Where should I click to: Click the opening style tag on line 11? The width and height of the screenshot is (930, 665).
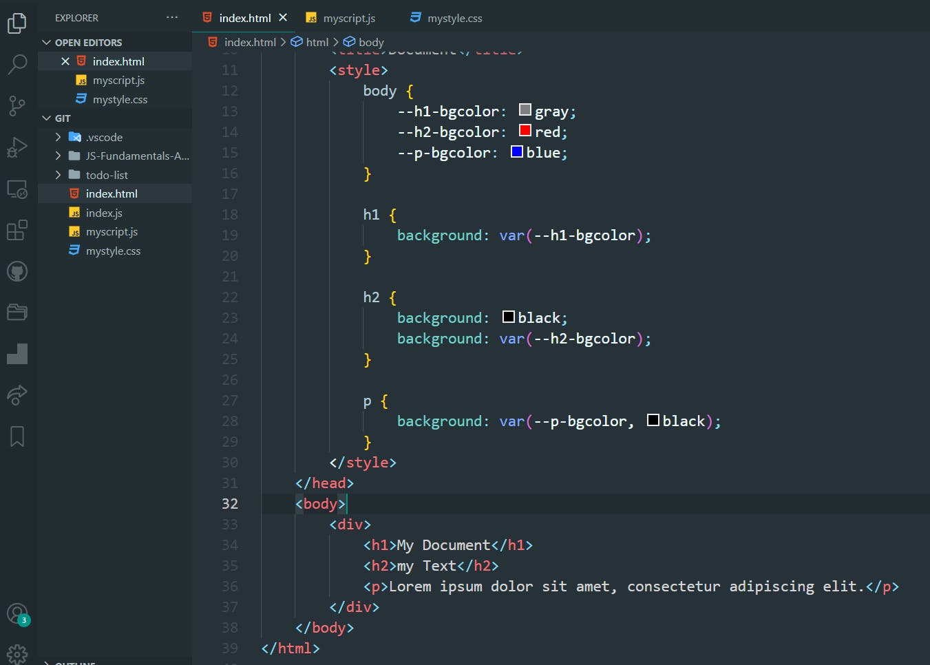tap(359, 70)
